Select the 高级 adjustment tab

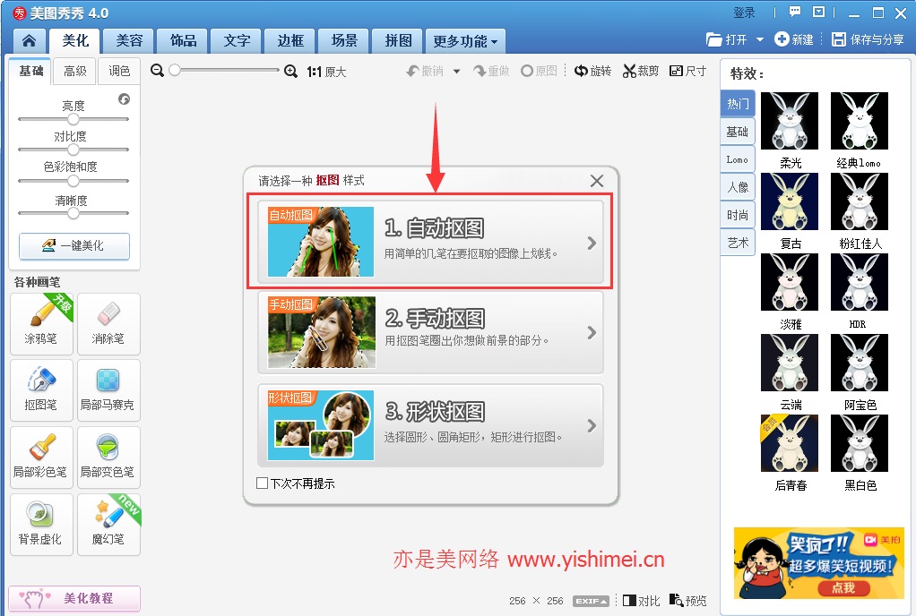tap(74, 71)
